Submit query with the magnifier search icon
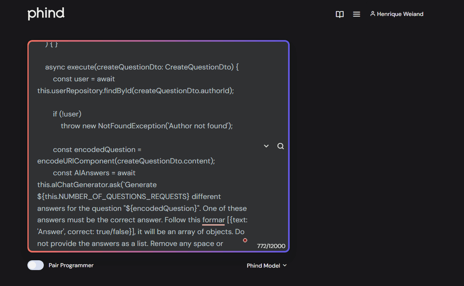The image size is (464, 286). pyautogui.click(x=281, y=146)
